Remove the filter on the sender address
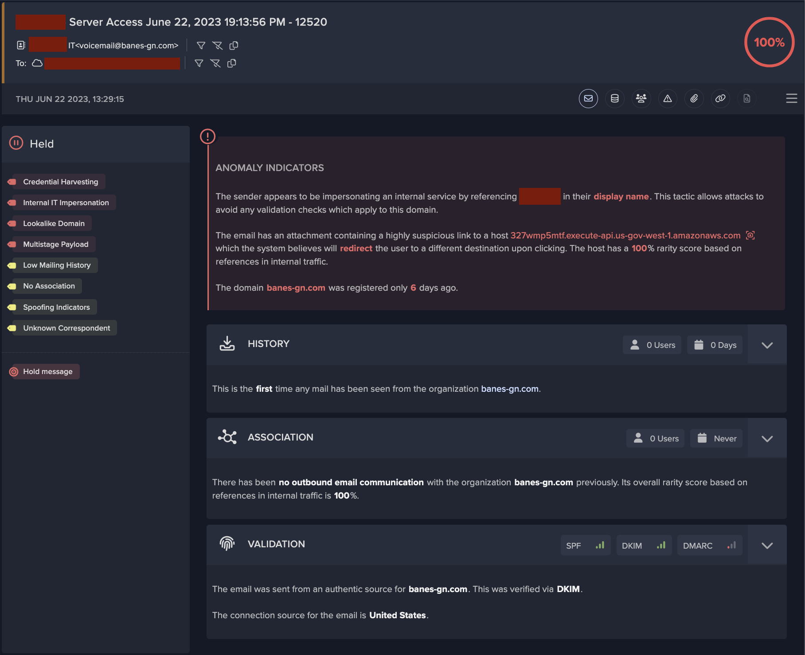 (217, 45)
